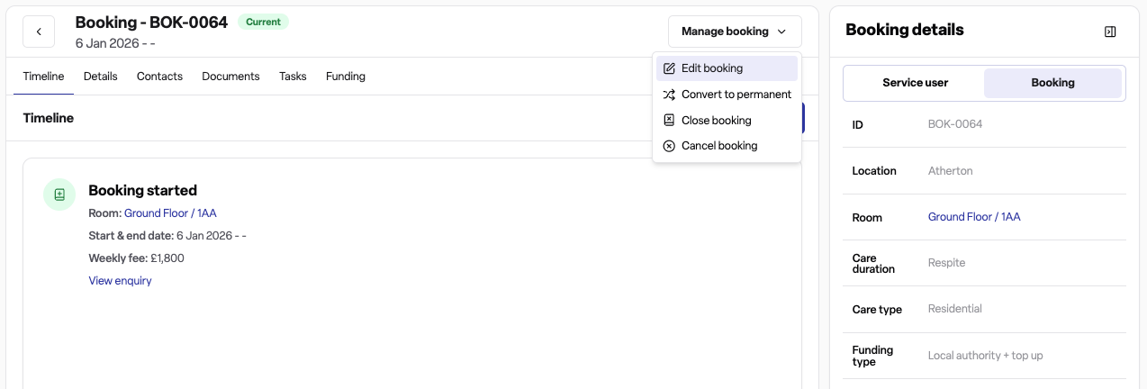
Task: Click the Booking details panel title
Action: click(905, 30)
